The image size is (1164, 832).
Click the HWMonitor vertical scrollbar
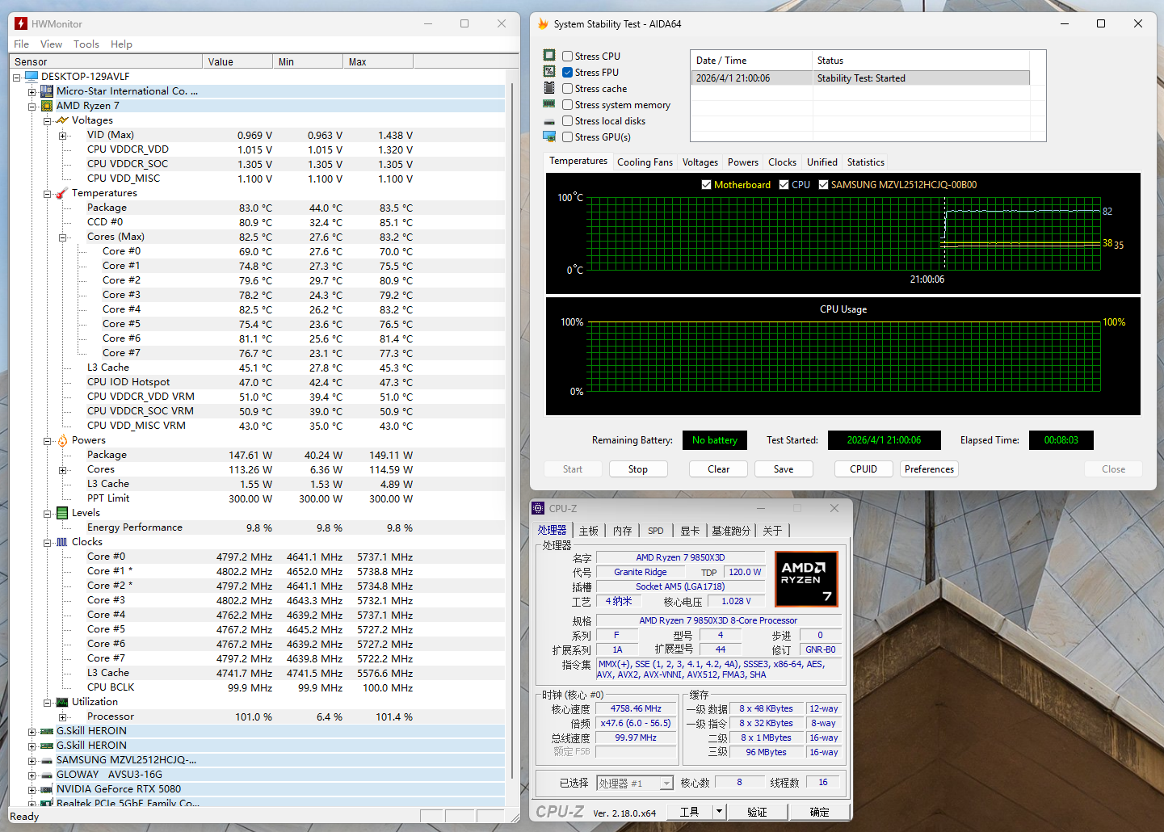coord(512,404)
